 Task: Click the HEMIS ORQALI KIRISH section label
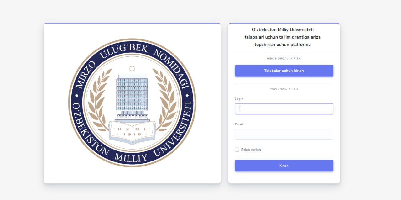[x=284, y=59]
